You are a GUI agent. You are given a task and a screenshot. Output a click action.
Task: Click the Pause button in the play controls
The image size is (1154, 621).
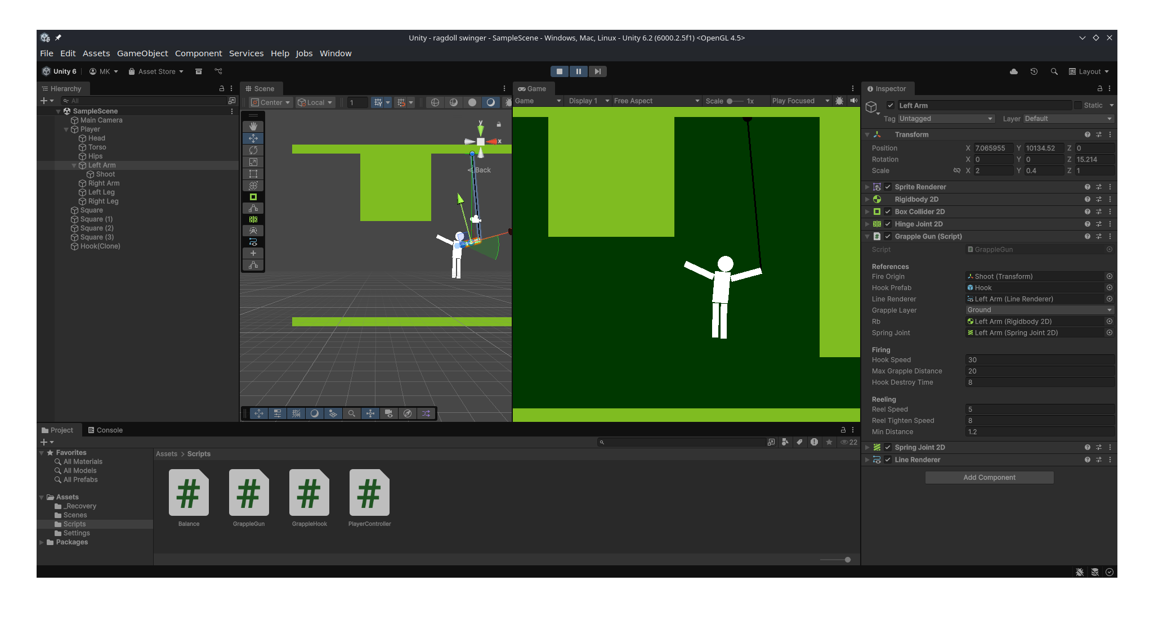click(578, 71)
